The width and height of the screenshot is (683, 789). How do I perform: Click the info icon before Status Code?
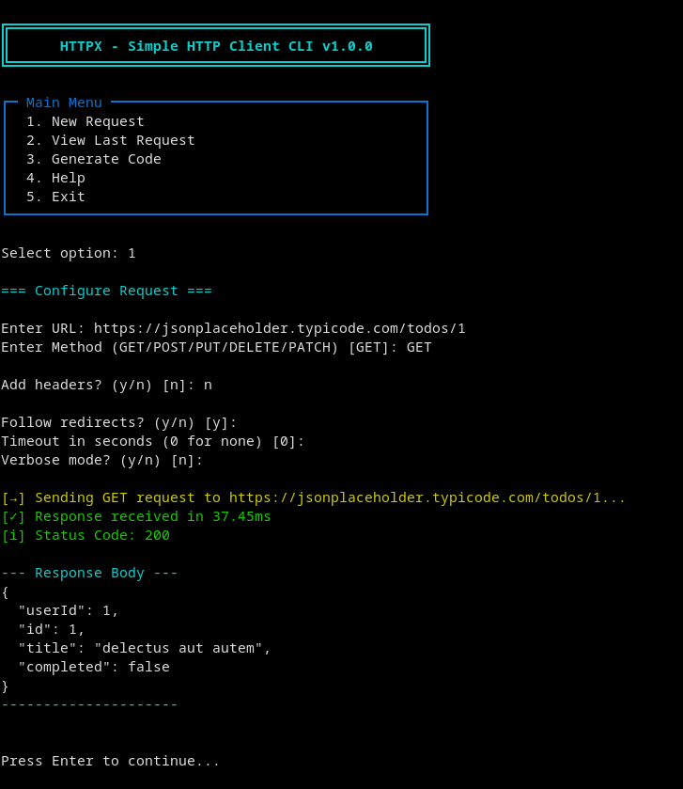tap(13, 535)
